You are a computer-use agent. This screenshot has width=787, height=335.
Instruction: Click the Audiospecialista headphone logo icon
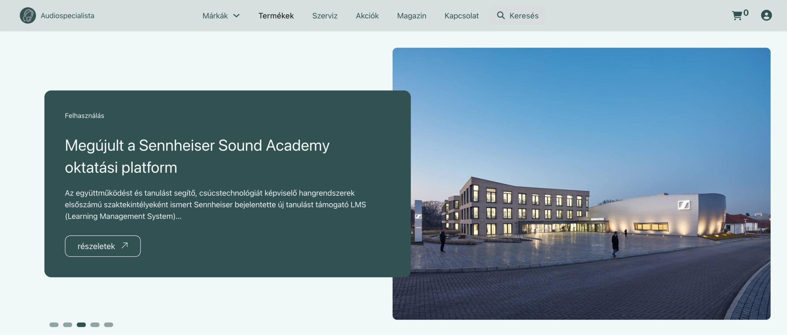point(28,15)
